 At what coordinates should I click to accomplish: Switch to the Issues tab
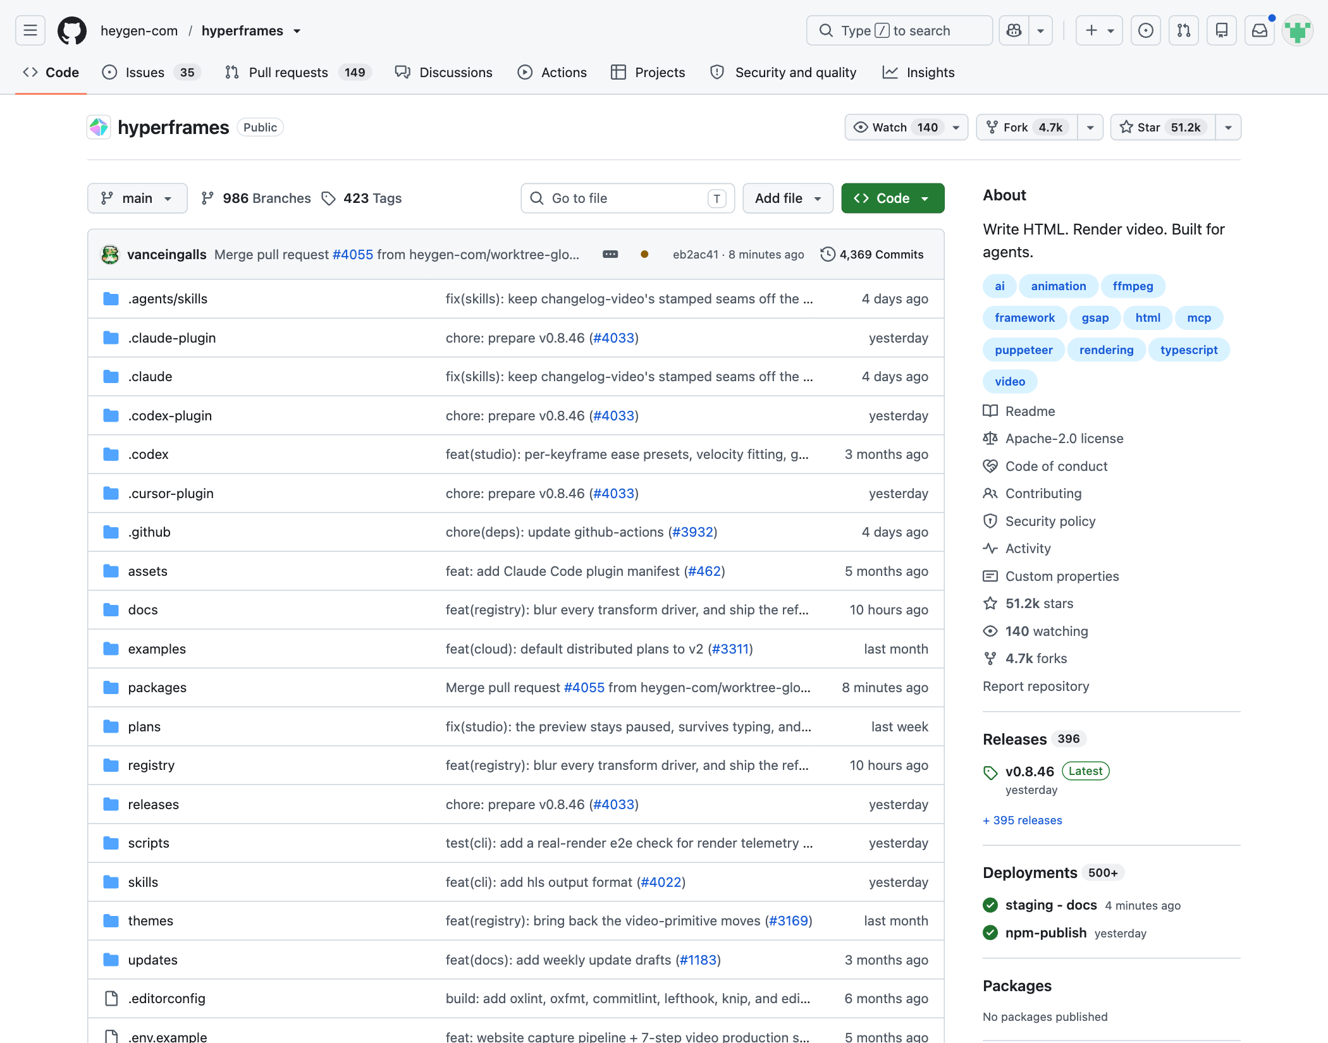[x=152, y=73]
